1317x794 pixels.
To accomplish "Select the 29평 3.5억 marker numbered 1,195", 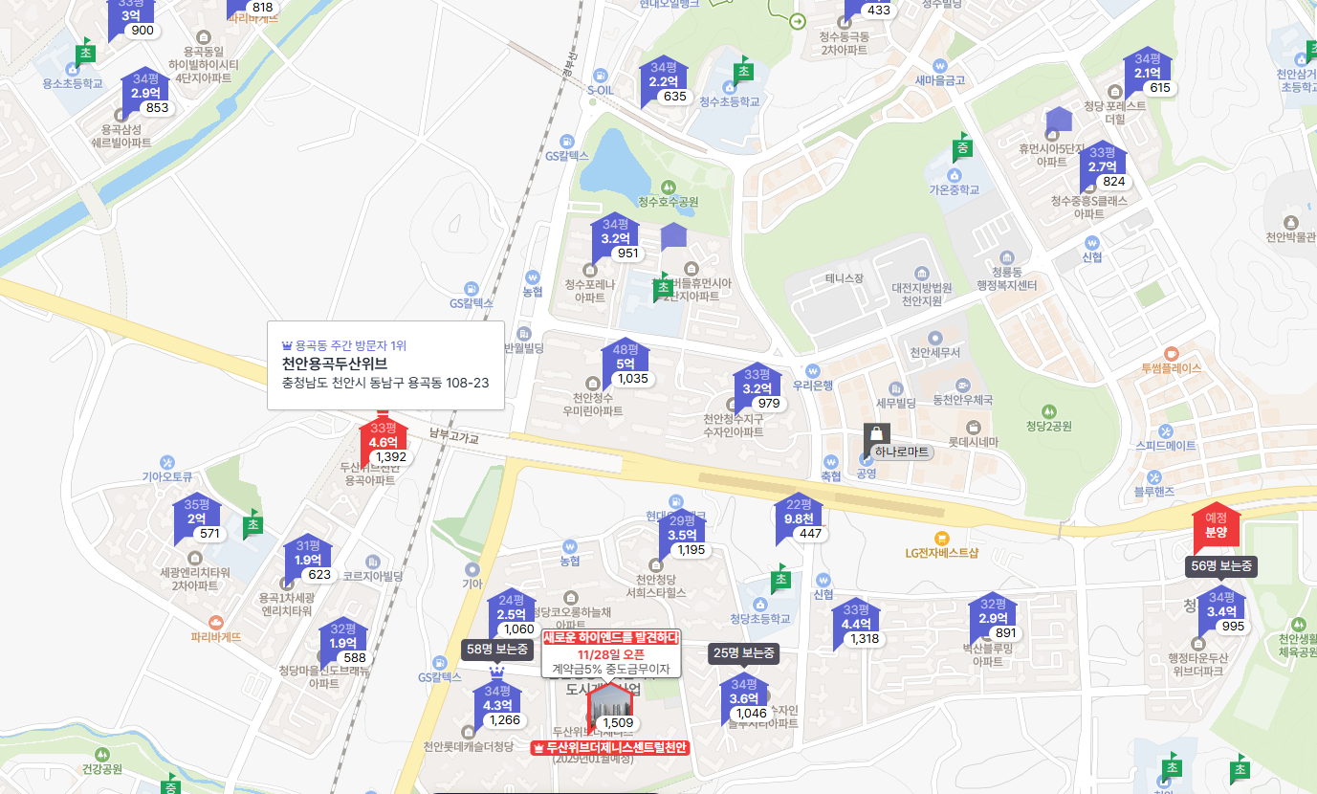I will tap(682, 536).
